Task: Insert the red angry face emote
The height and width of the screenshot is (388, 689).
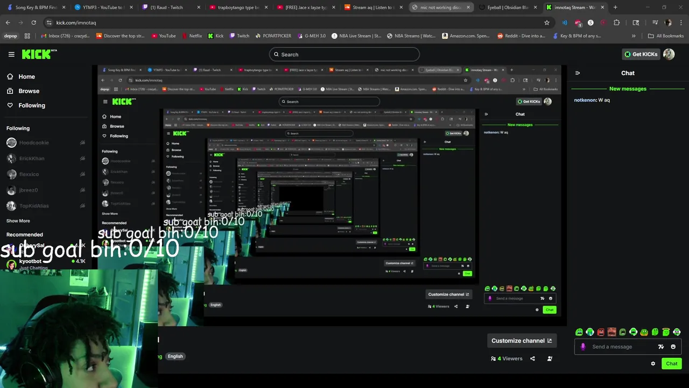Action: [x=601, y=332]
